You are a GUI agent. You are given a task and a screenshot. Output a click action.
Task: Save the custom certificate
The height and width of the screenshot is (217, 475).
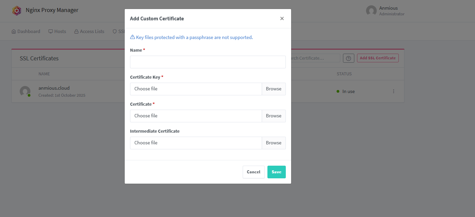click(276, 172)
